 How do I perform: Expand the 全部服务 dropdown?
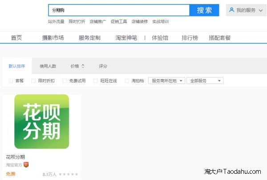coord(205,80)
